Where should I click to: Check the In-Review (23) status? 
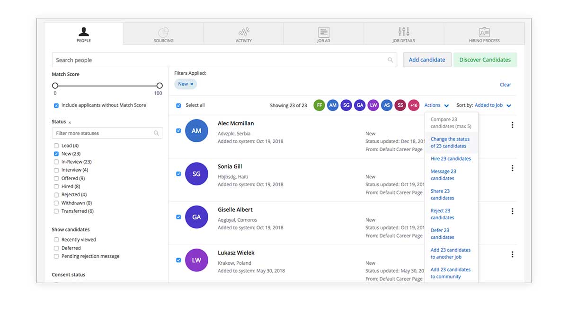point(56,162)
